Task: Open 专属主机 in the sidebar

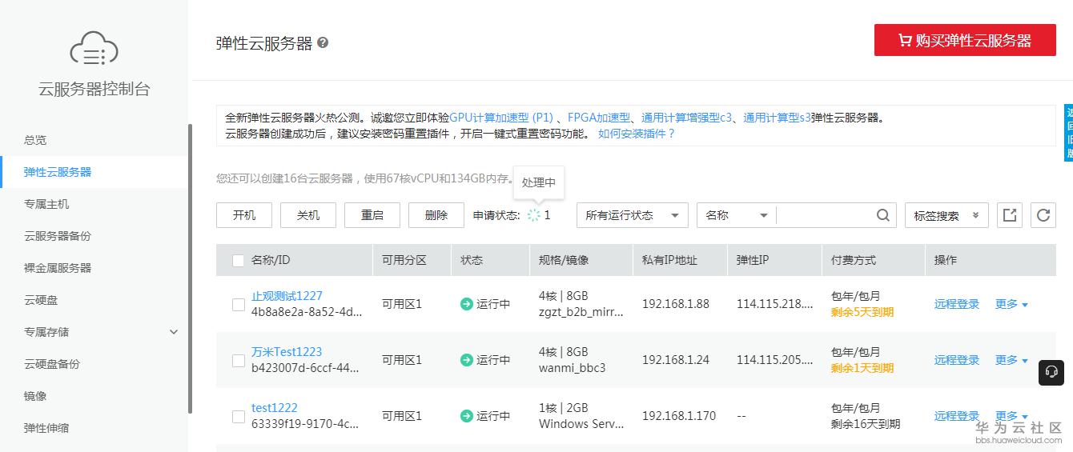Action: [46, 204]
